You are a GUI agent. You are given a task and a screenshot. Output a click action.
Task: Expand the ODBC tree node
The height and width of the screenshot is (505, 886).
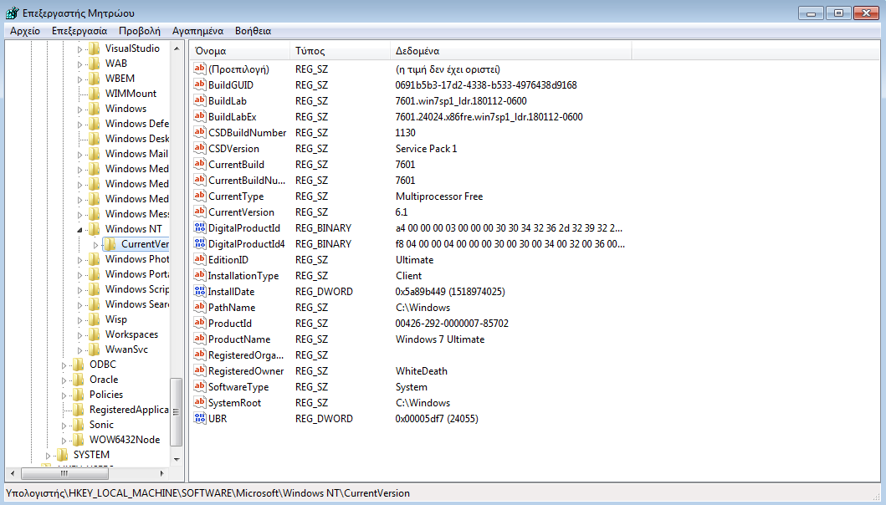64,365
